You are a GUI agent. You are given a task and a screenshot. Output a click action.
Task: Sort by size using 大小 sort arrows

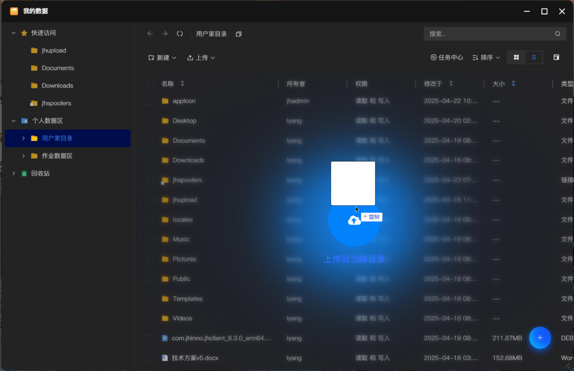[x=513, y=84]
